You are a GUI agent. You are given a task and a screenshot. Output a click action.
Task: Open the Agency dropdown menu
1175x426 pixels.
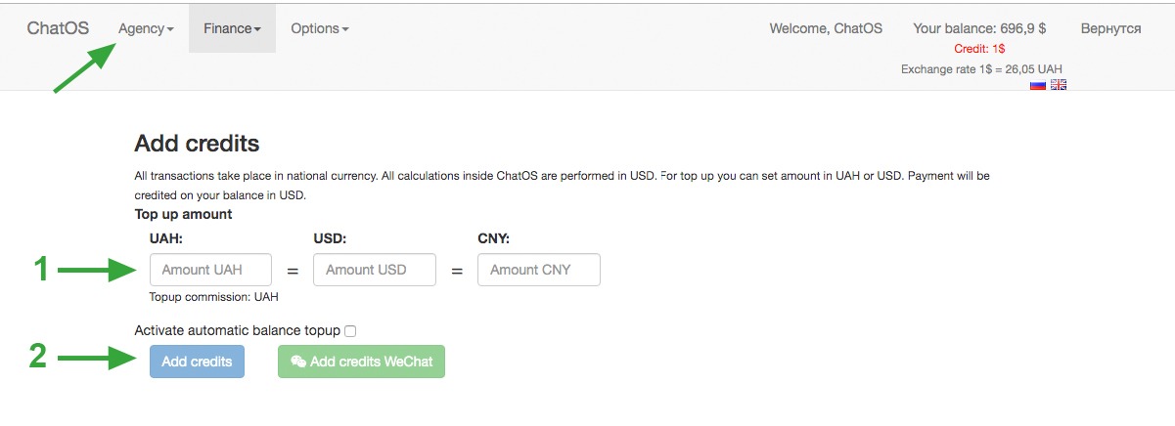(x=146, y=28)
